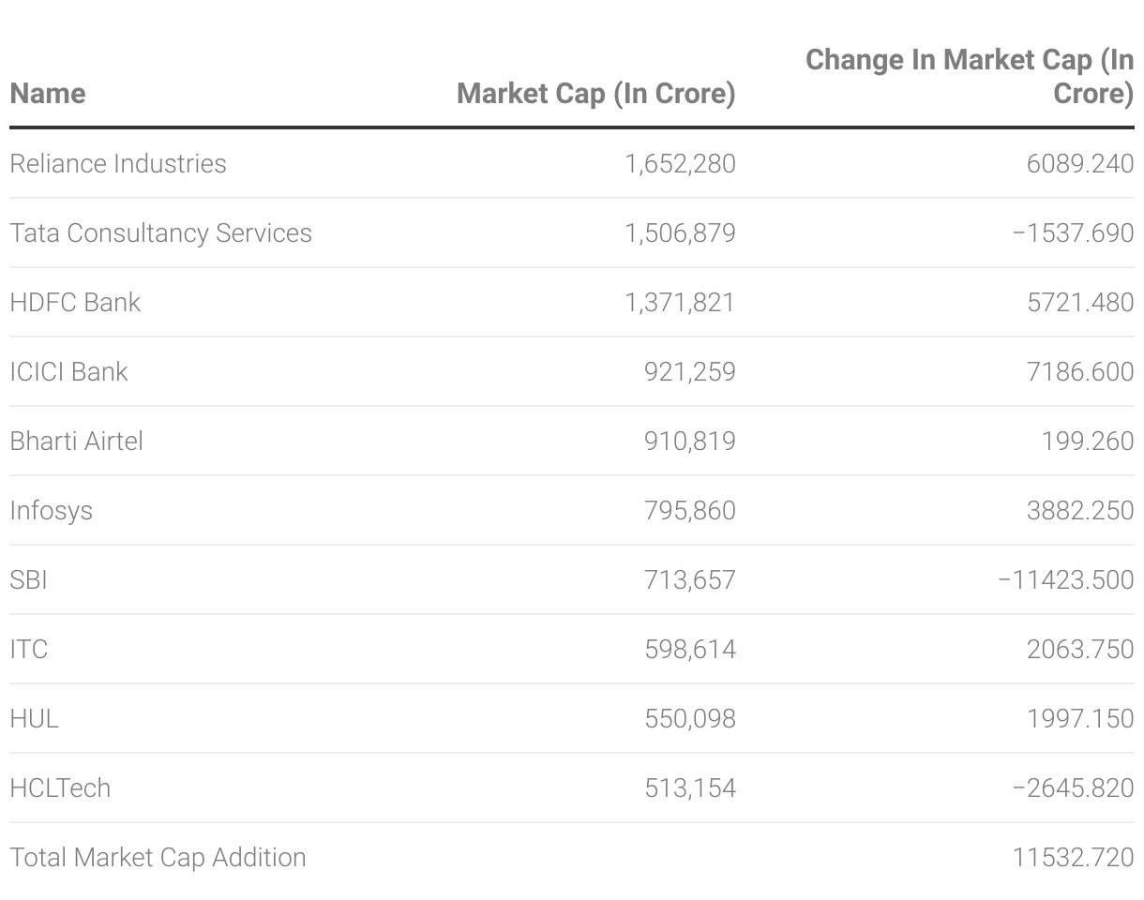The width and height of the screenshot is (1144, 900).
Task: Click the Change In Market Cap header
Action: coord(970,77)
